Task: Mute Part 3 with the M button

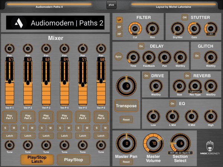Action: pos(51,128)
